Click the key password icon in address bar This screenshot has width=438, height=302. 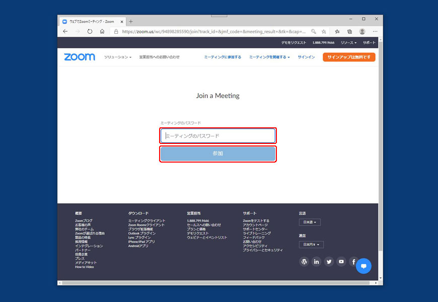click(x=314, y=32)
